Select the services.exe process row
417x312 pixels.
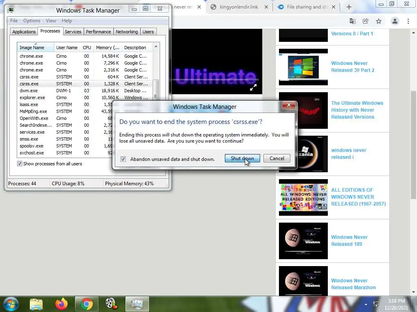coord(65,132)
